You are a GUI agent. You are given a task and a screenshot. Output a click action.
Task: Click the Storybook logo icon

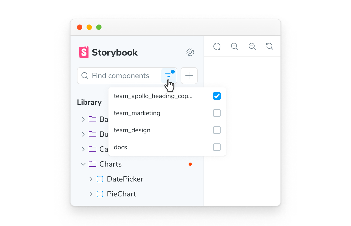84,52
